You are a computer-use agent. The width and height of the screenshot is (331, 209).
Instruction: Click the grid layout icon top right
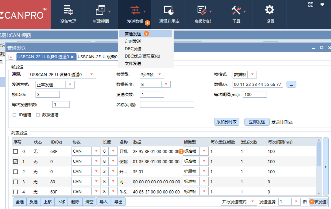pyautogui.click(x=311, y=4)
